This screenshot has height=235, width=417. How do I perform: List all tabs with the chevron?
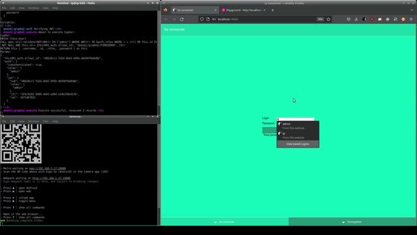click(412, 10)
